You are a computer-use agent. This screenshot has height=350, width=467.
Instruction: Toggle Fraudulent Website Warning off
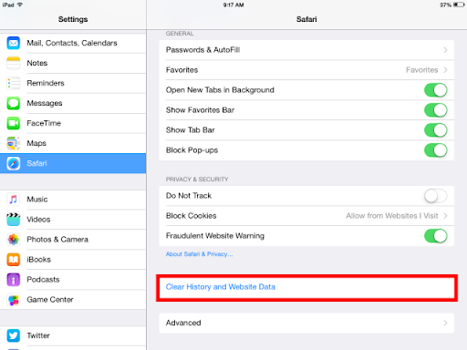[x=436, y=236]
